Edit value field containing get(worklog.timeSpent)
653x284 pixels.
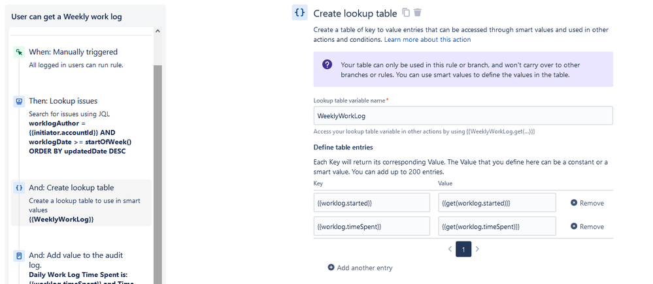tap(497, 227)
